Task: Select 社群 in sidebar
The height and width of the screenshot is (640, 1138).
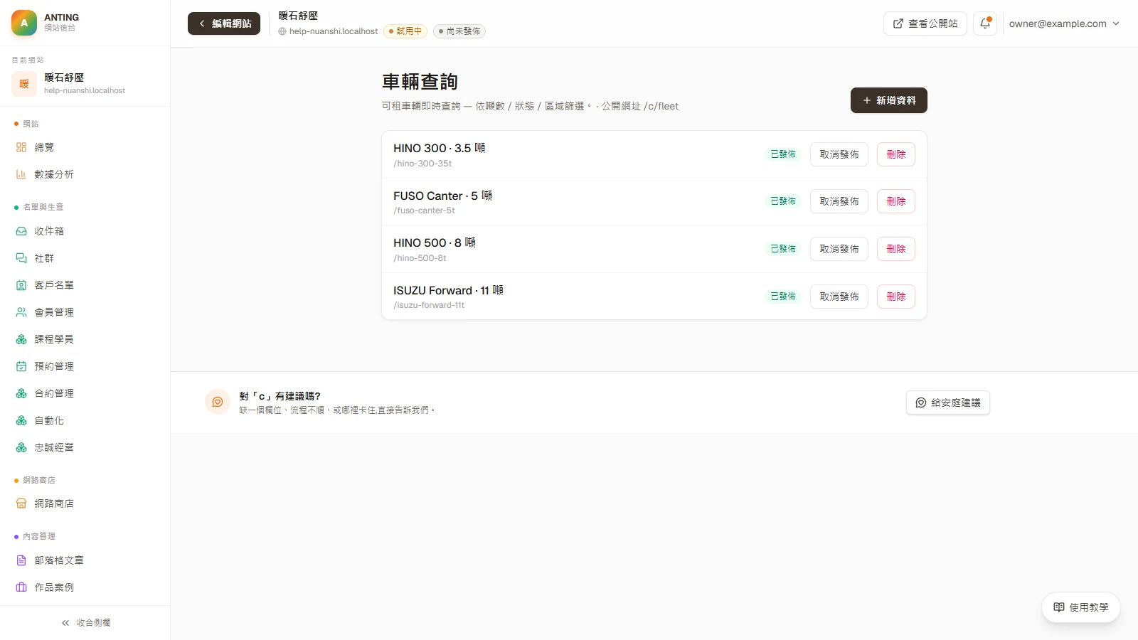Action: [85, 258]
